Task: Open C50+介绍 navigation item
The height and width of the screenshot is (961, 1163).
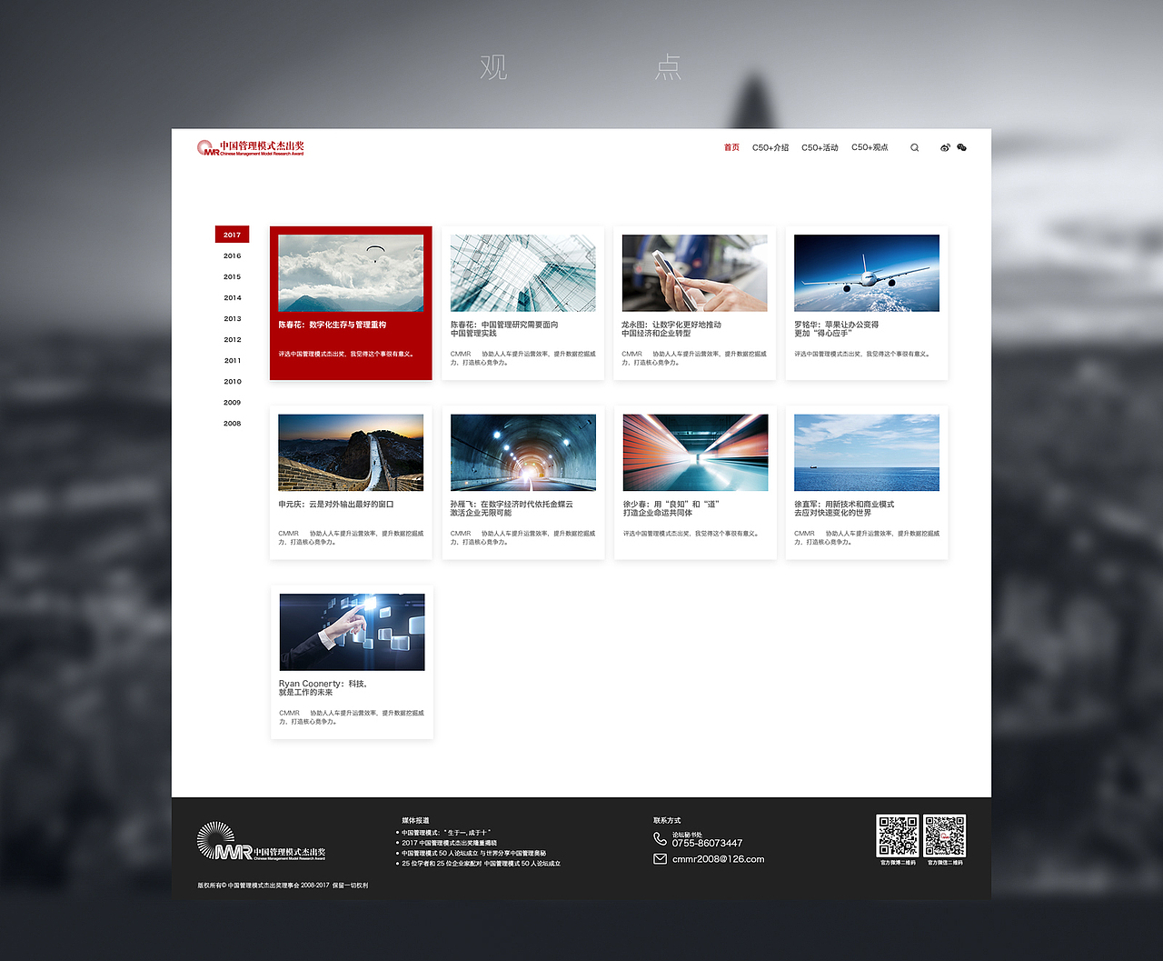Action: (x=770, y=147)
